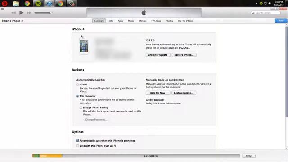Click Check for Update button
288x162 pixels.
click(158, 55)
